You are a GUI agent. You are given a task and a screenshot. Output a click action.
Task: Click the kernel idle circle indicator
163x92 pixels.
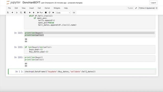coord(156,8)
